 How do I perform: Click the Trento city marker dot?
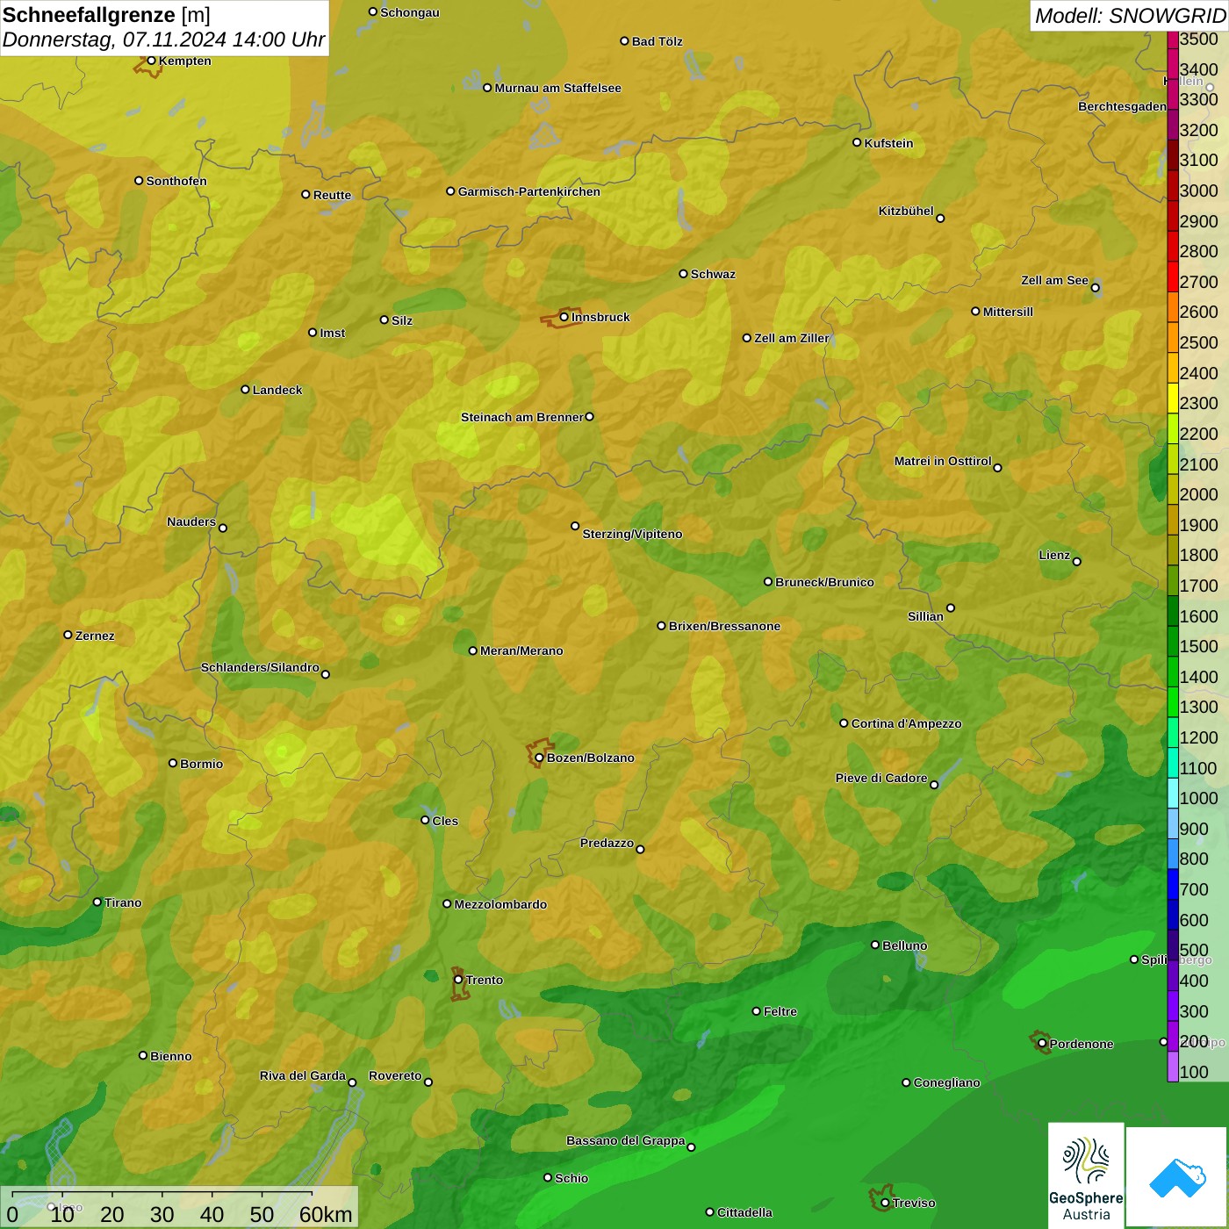click(x=458, y=980)
